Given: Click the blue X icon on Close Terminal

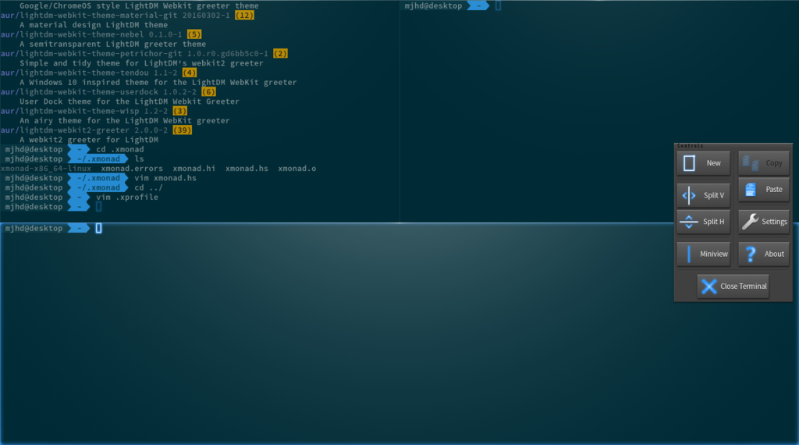Looking at the screenshot, I should coord(708,286).
